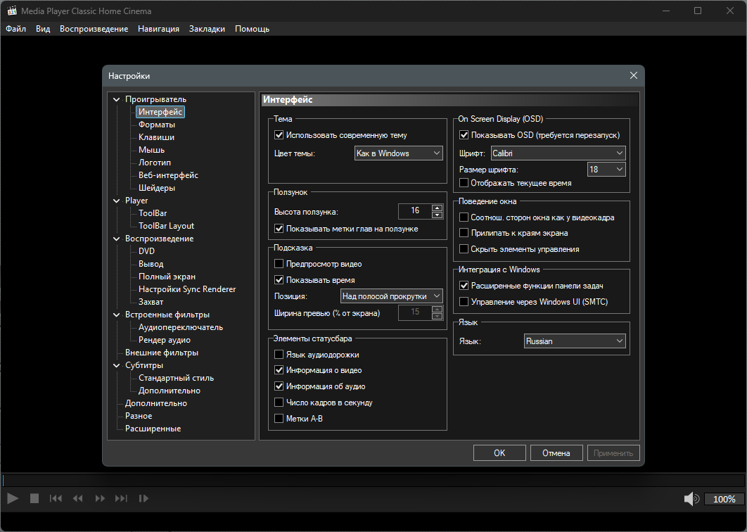The image size is (747, 532).
Task: Select ToolBar Layout in the tree
Action: [x=166, y=226]
